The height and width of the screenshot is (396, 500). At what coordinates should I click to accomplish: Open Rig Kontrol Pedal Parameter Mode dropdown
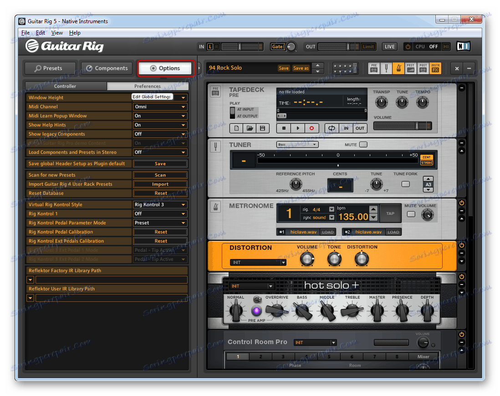160,223
